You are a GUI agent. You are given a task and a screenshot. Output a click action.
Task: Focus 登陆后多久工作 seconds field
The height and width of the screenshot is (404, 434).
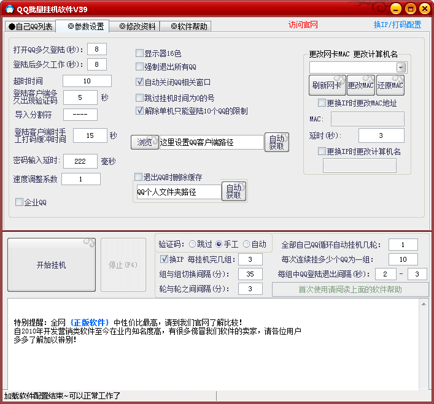click(96, 64)
